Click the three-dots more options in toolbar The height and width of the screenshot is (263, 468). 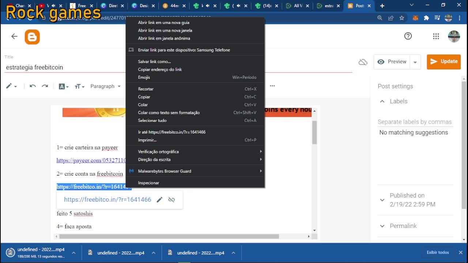(272, 86)
